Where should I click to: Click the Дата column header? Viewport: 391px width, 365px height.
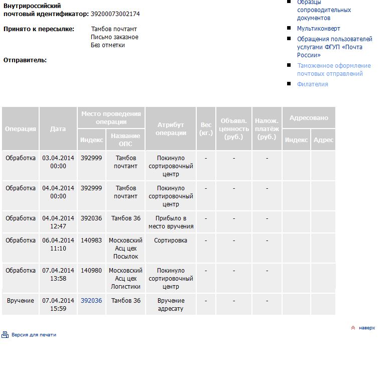(58, 129)
